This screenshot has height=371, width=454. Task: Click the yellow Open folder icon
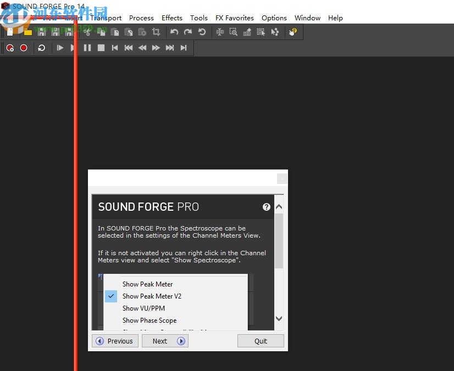28,32
